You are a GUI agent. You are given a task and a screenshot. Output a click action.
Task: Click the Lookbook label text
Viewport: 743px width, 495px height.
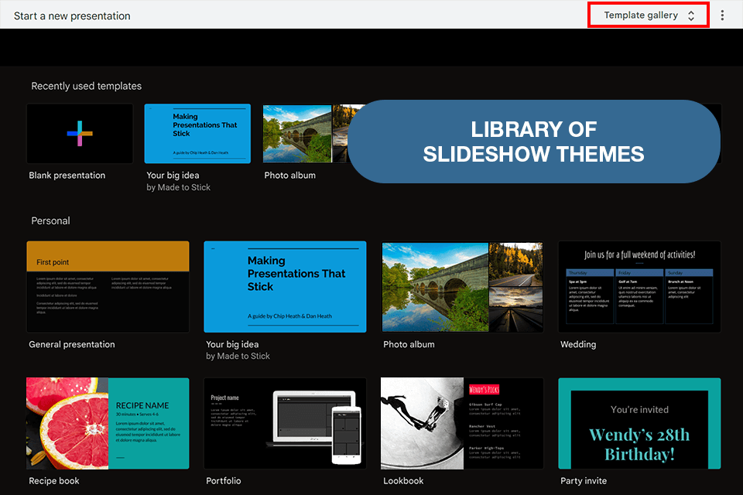(x=403, y=481)
